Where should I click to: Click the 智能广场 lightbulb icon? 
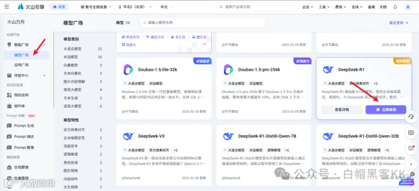coord(9,45)
